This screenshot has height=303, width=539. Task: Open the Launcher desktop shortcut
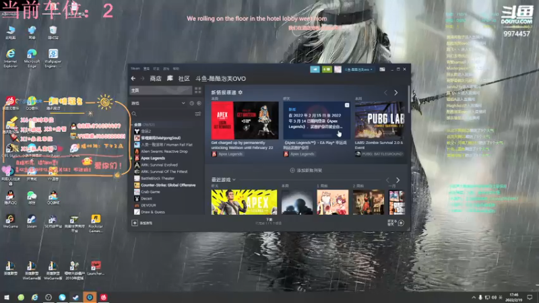coord(96,268)
